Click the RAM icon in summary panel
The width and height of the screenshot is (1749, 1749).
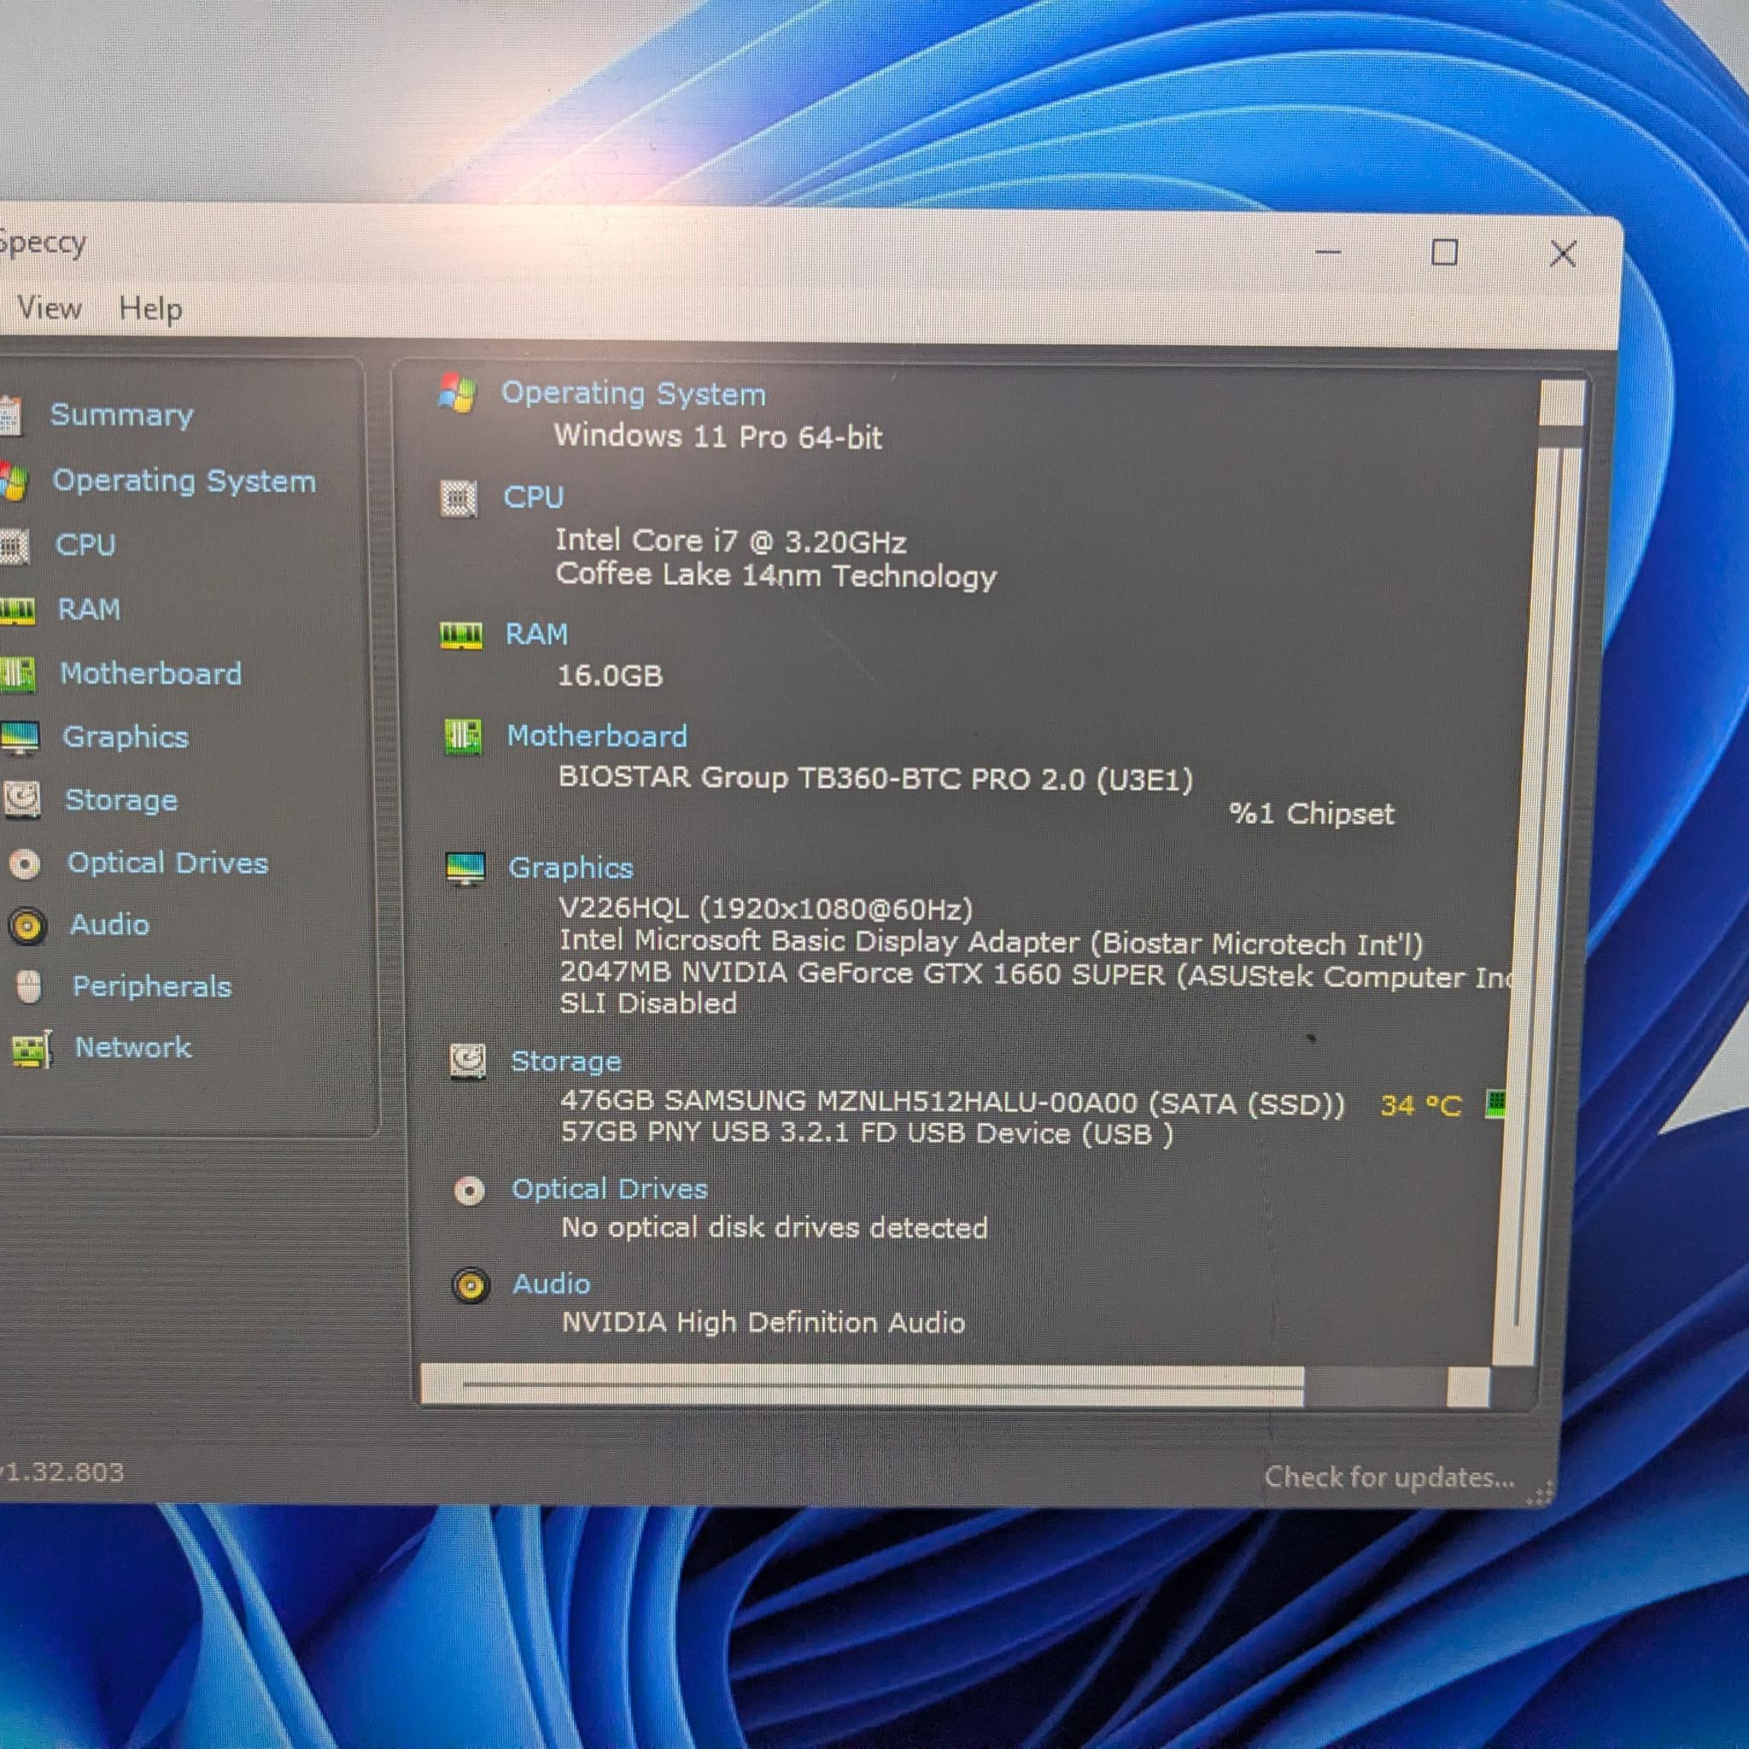(461, 635)
